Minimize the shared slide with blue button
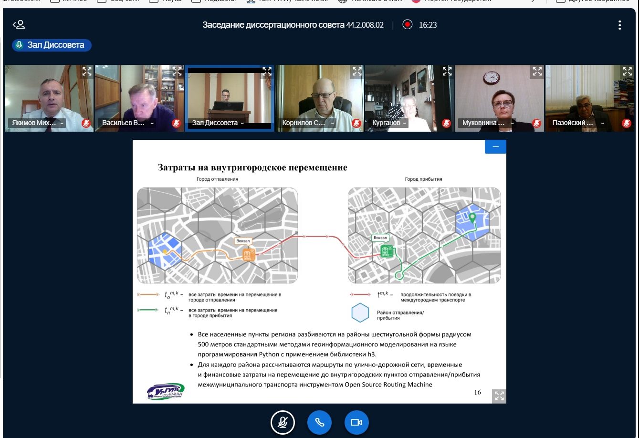Viewport: 639px width, 438px height. pyautogui.click(x=495, y=146)
